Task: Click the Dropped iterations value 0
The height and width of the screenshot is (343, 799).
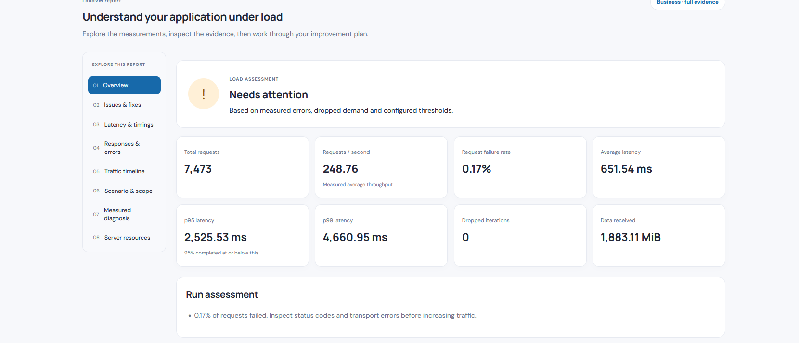Action: pyautogui.click(x=465, y=237)
